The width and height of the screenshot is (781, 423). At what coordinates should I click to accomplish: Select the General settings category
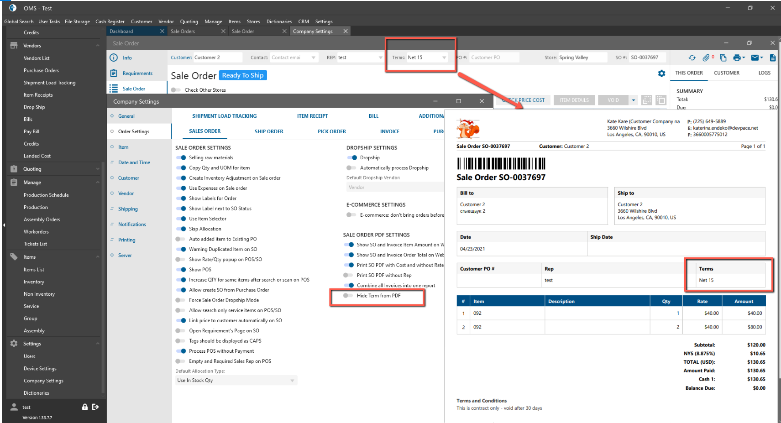pyautogui.click(x=126, y=116)
